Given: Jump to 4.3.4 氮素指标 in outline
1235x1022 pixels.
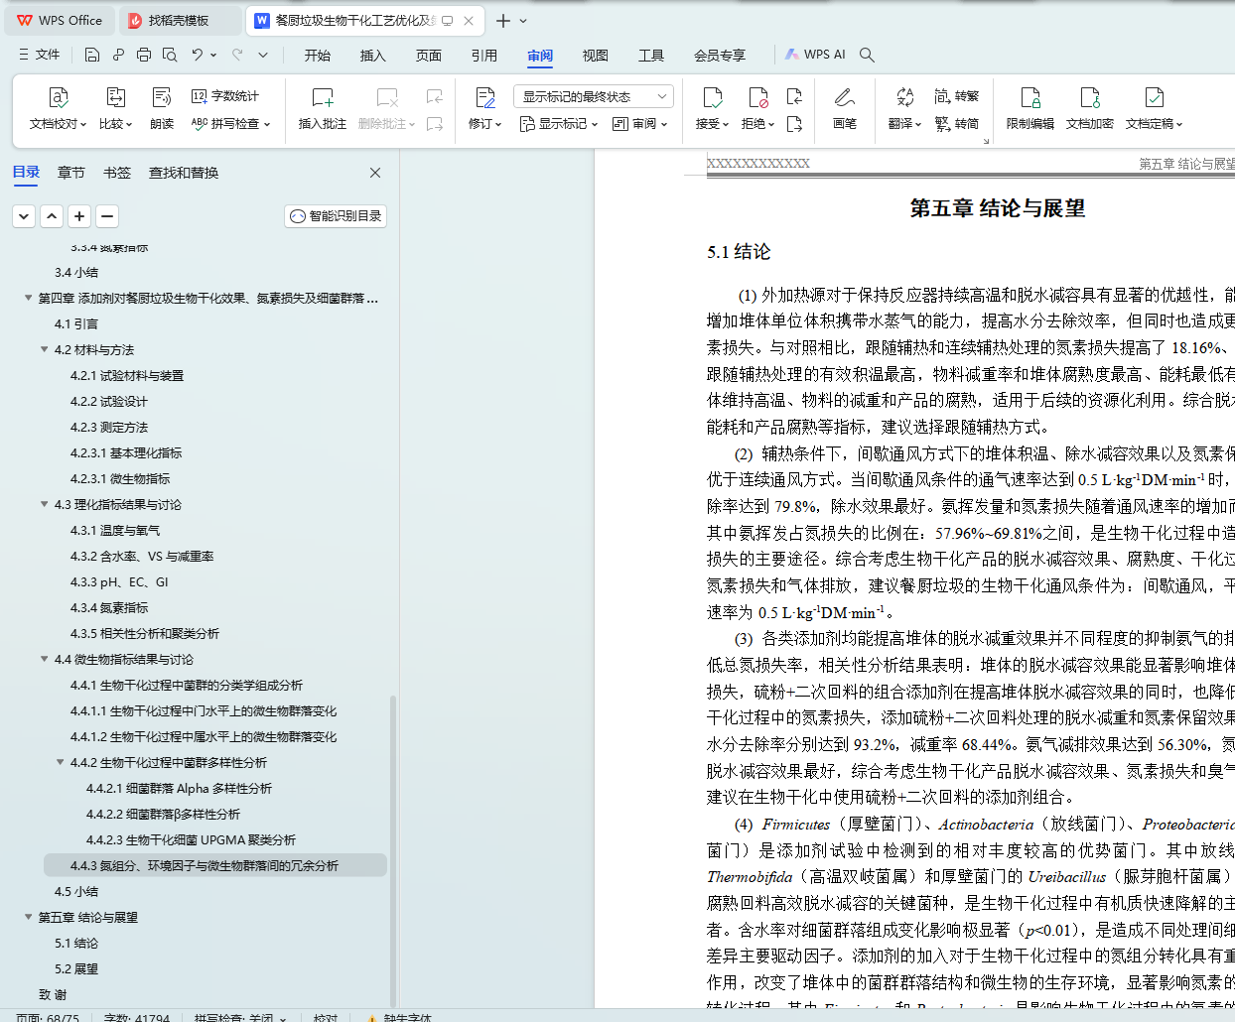Looking at the screenshot, I should click(x=109, y=607).
